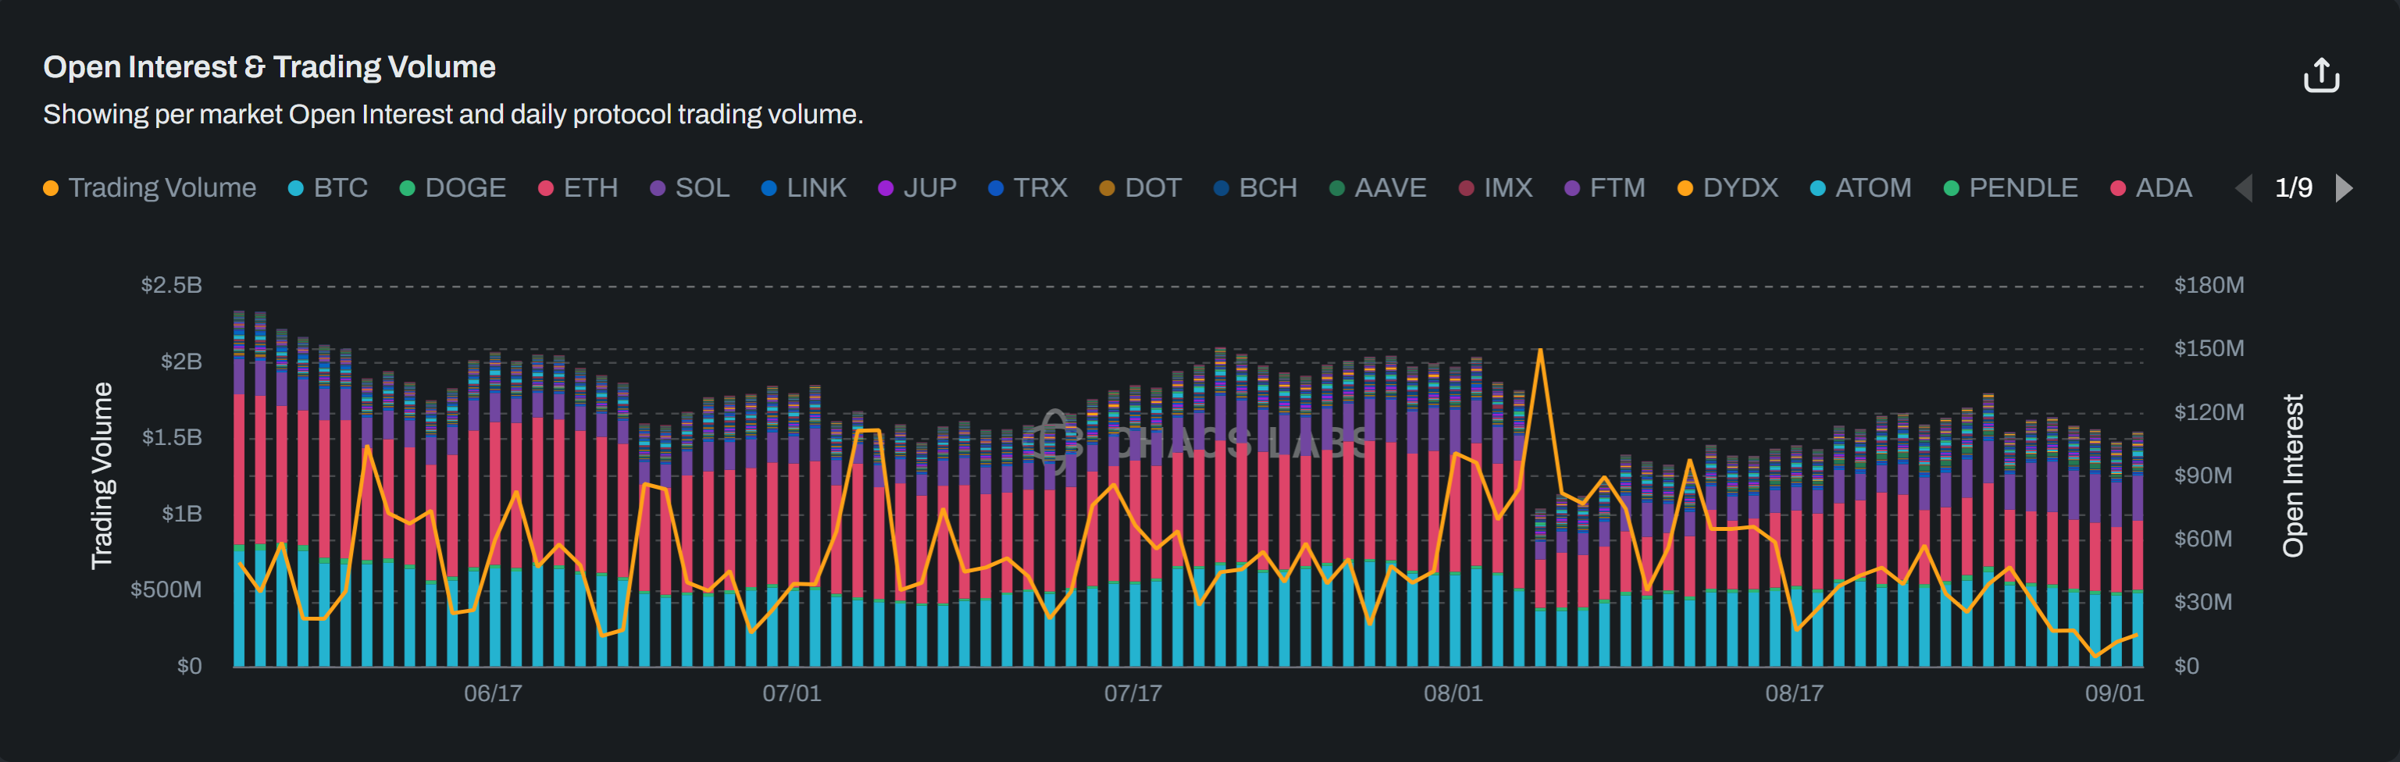2400x762 pixels.
Task: Click the 1/9 legend page indicator
Action: coord(2294,188)
